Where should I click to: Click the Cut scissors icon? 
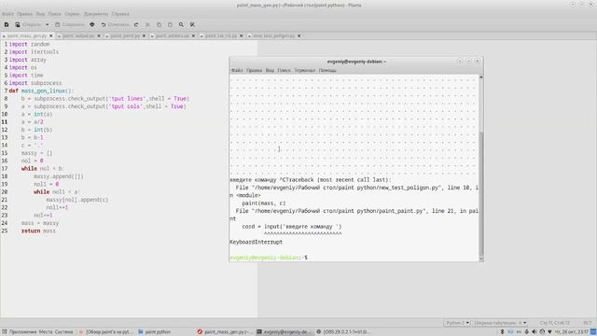(x=147, y=24)
